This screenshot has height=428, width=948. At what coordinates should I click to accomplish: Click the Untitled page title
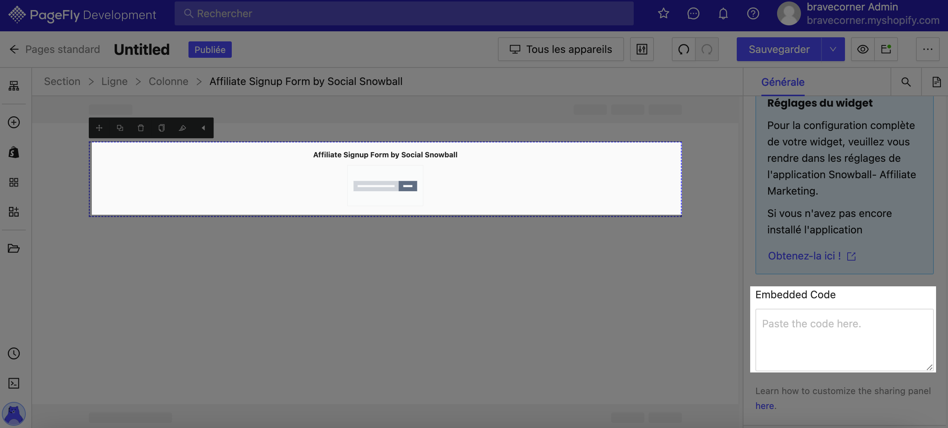coord(142,49)
